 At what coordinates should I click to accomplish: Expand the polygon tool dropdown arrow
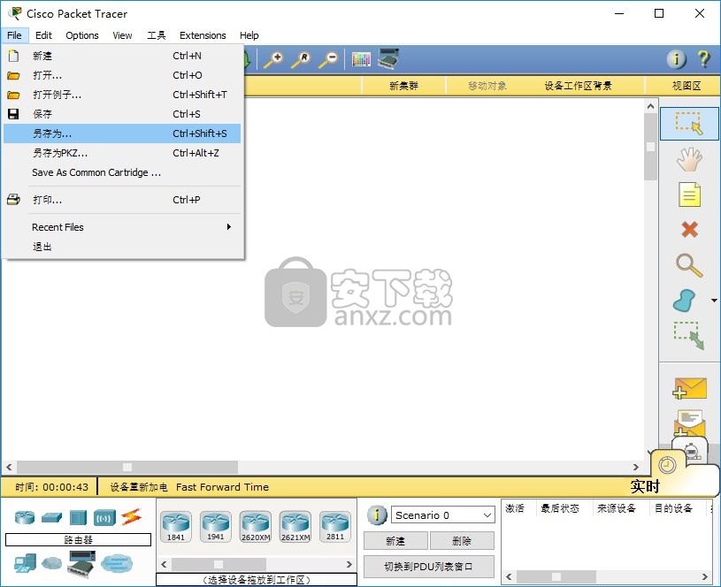tap(714, 301)
